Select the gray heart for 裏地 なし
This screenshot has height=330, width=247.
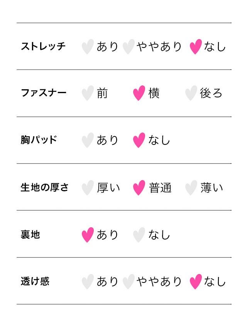[x=139, y=235]
